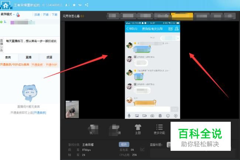Click the back arrow in phone chat header
The width and height of the screenshot is (240, 160).
point(127,29)
